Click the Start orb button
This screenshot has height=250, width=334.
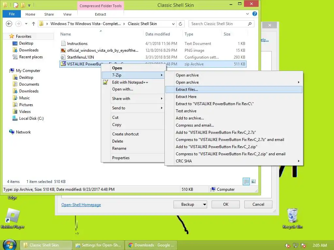coord(9,245)
